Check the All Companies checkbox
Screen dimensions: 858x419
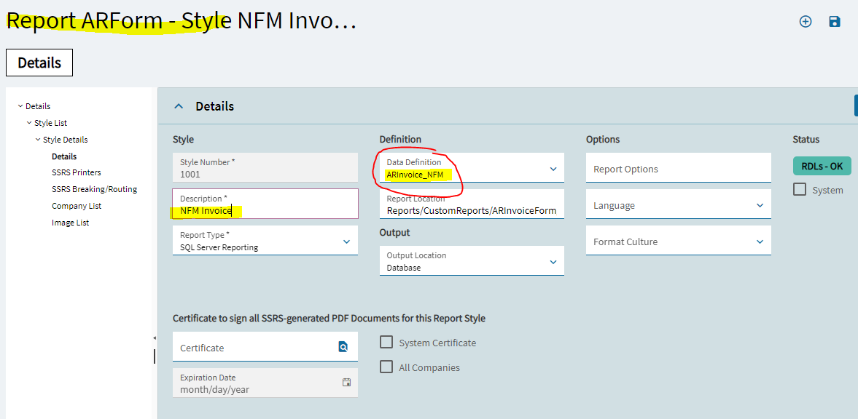point(386,367)
